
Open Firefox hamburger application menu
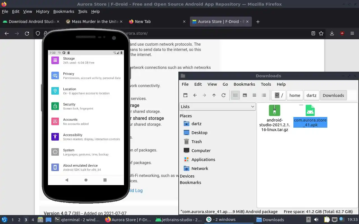tap(352, 33)
